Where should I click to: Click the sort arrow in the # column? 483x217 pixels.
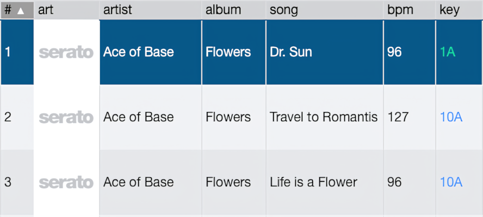pos(20,11)
